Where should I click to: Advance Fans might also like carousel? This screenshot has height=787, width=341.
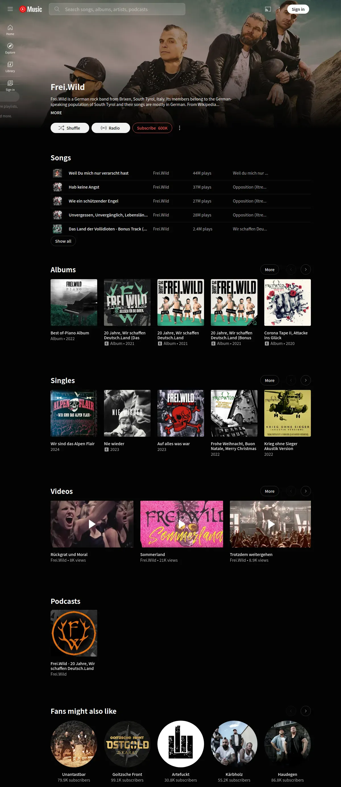(x=306, y=711)
